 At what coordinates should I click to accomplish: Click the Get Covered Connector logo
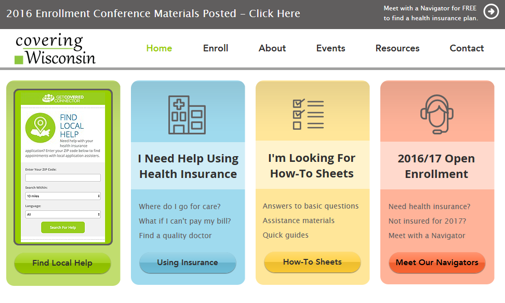(63, 98)
